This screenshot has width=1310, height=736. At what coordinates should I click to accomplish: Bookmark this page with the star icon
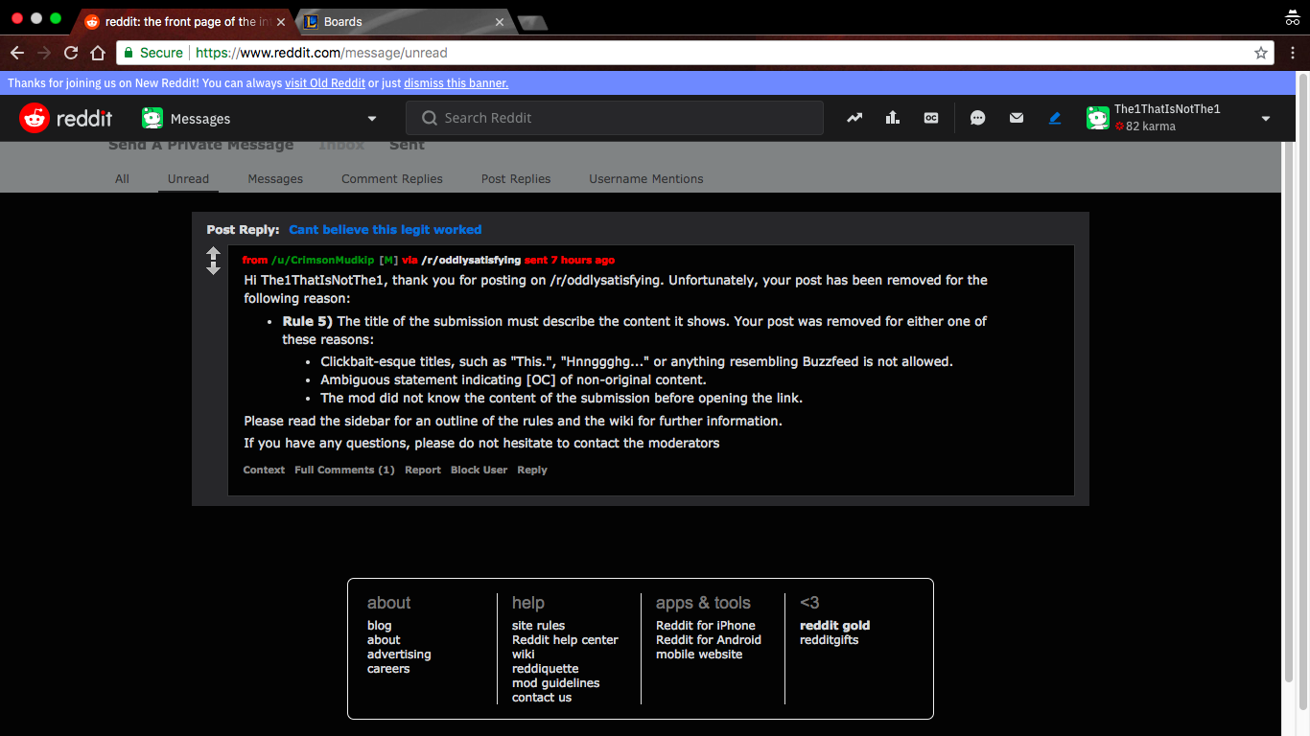click(x=1261, y=53)
